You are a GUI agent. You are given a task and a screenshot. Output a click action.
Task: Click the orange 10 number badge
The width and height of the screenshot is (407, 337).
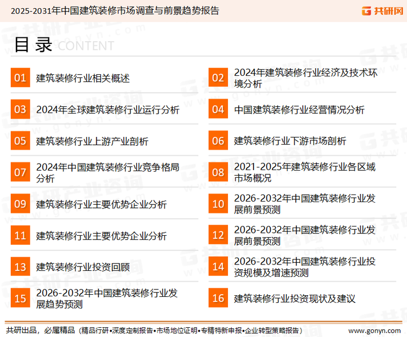tap(218, 204)
